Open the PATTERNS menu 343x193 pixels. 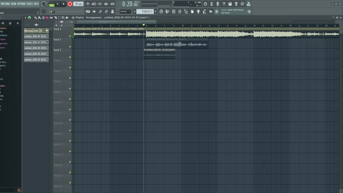tap(5, 4)
